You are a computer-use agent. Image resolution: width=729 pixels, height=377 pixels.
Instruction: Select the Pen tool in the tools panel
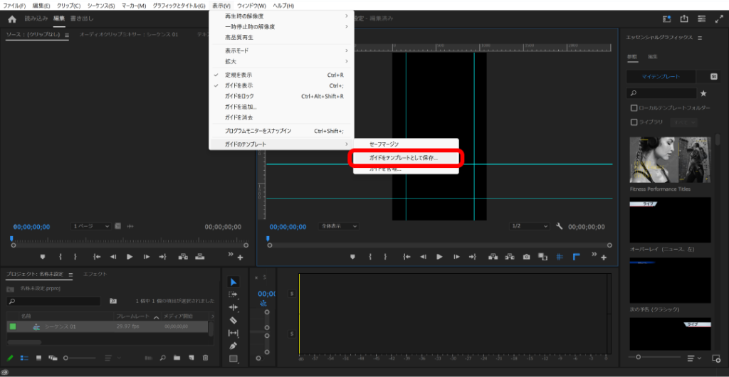tap(234, 346)
